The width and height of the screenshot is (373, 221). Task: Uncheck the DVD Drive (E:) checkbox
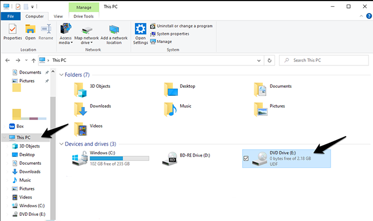click(x=246, y=158)
